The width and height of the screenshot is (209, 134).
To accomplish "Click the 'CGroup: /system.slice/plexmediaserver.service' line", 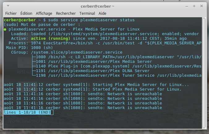I will click(x=67, y=52).
